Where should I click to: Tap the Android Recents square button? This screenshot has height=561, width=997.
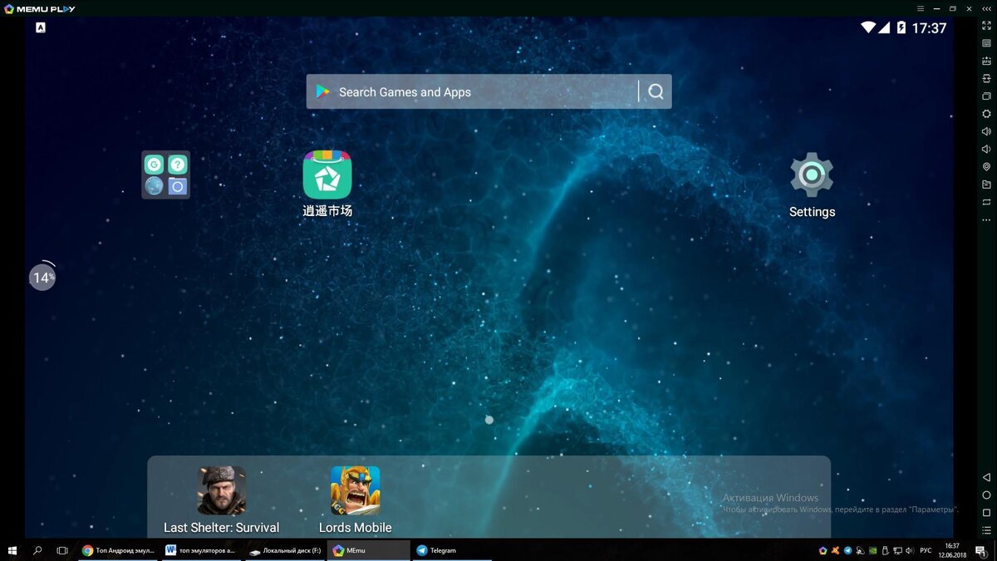986,513
